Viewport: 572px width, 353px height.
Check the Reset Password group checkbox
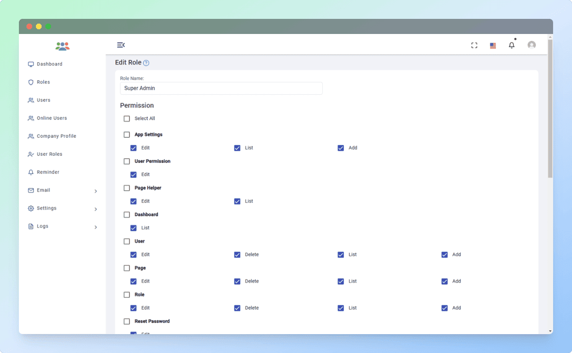point(127,321)
